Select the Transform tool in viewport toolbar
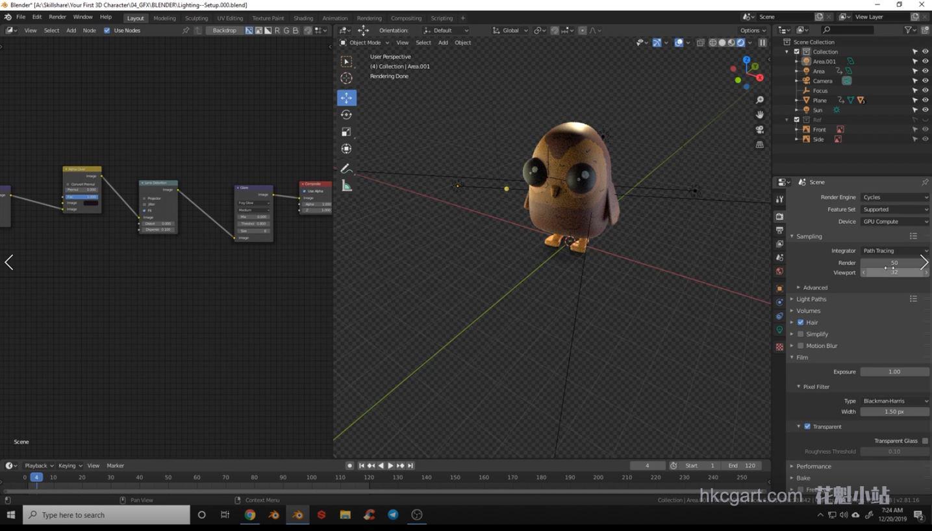Image resolution: width=932 pixels, height=531 pixels. click(x=346, y=149)
